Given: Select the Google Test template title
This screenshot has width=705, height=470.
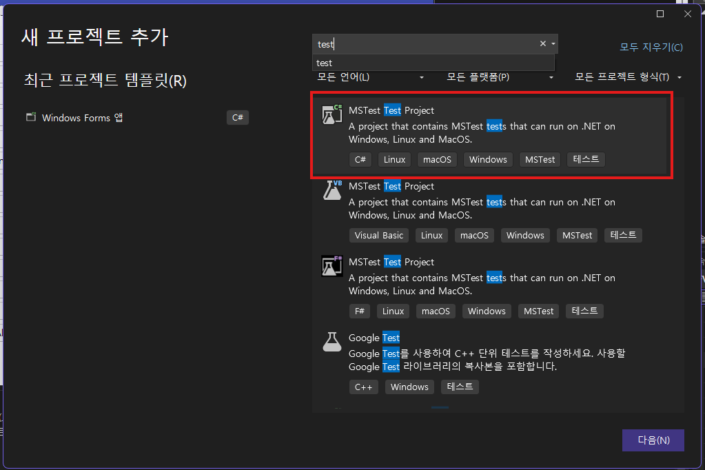Looking at the screenshot, I should point(374,338).
